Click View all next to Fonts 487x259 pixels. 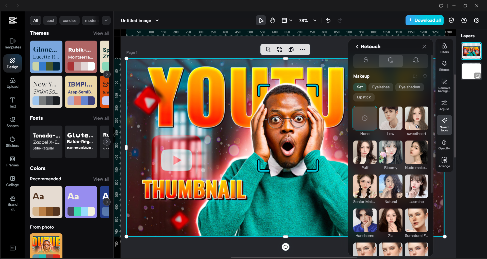(x=101, y=118)
